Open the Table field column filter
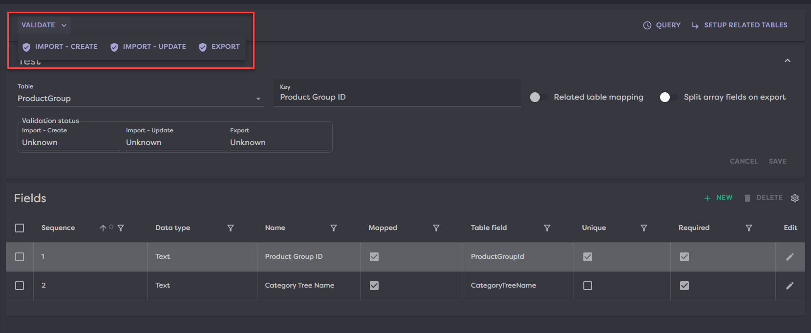This screenshot has height=333, width=811. click(x=547, y=228)
